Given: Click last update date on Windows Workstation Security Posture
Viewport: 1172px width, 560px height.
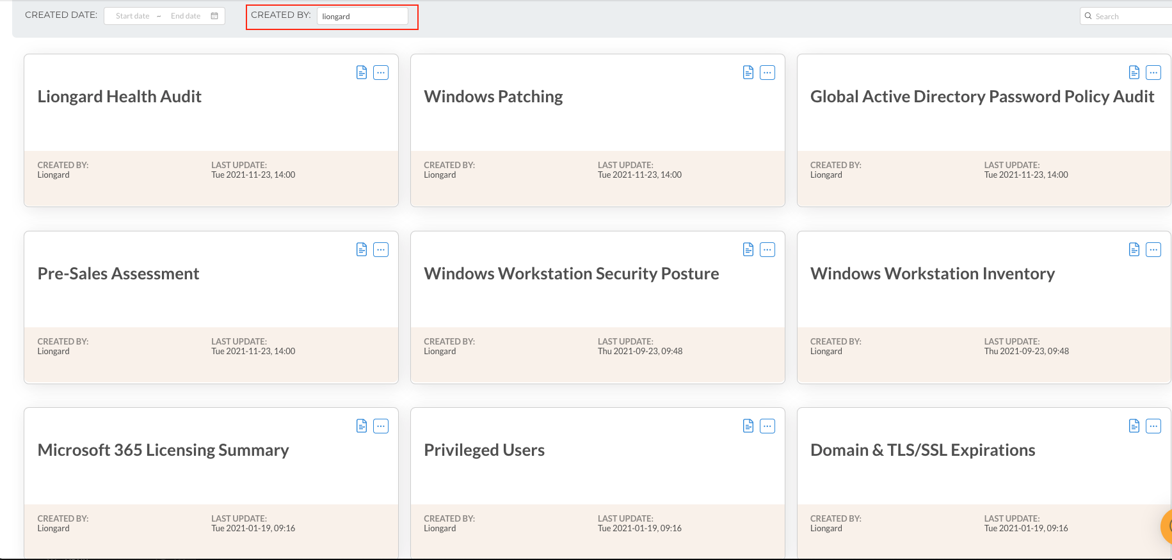Looking at the screenshot, I should coord(640,351).
